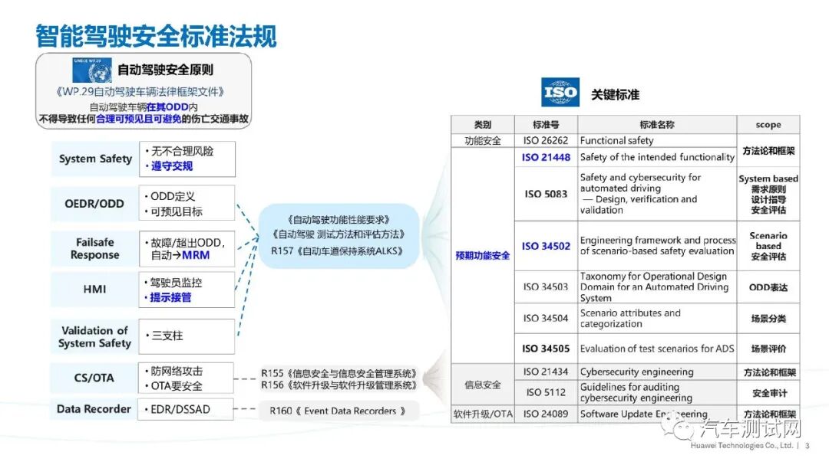Select Evaluation of test scenarios for ADS

click(657, 349)
